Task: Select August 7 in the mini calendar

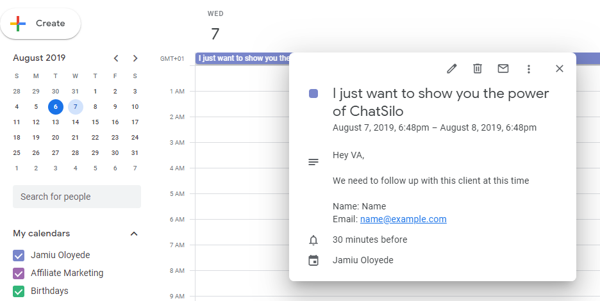Action: (x=76, y=107)
